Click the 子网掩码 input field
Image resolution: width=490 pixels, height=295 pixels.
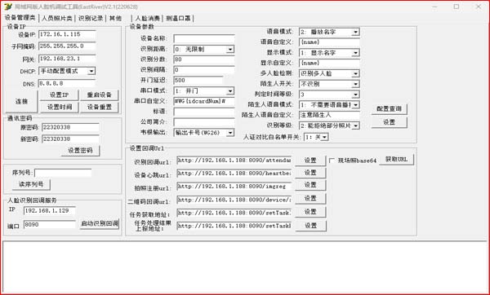(x=67, y=46)
